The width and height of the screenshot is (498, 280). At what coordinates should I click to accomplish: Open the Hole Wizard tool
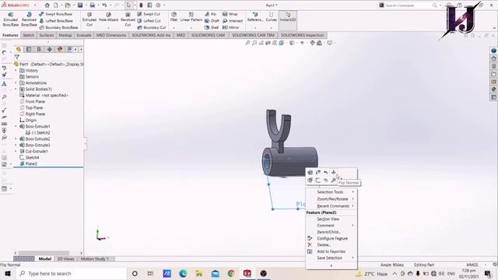click(x=108, y=17)
